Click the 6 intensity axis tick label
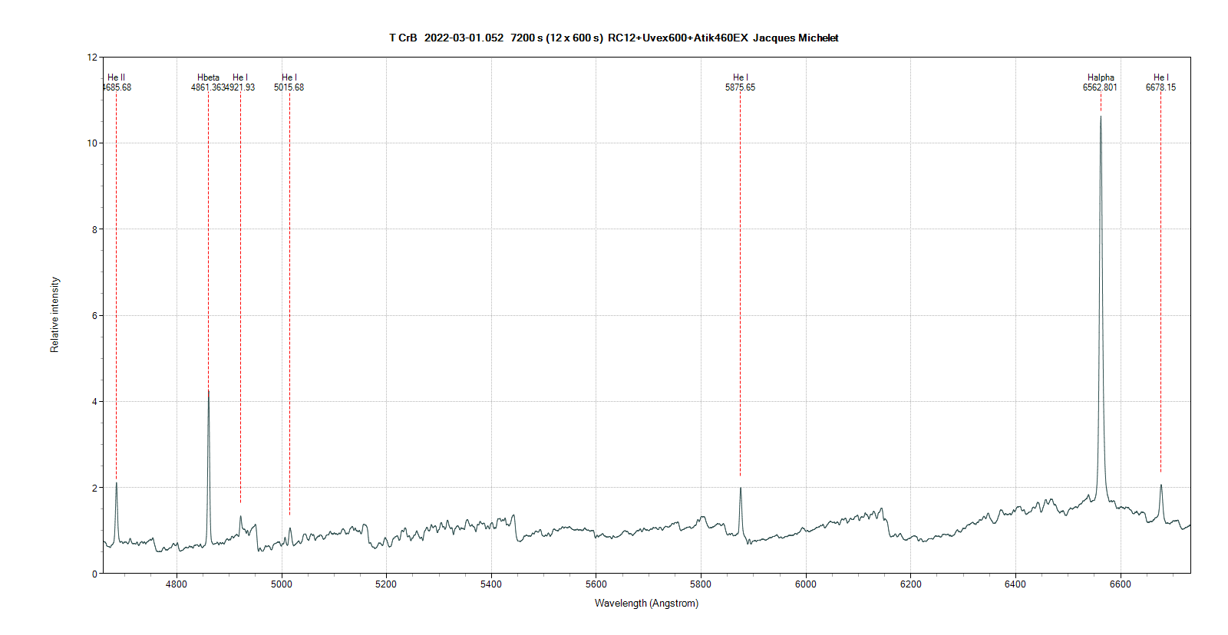This screenshot has height=635, width=1228. [x=94, y=315]
